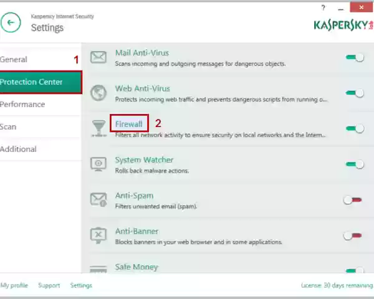
Task: Enable the Anti-Spam switch
Action: pyautogui.click(x=353, y=200)
